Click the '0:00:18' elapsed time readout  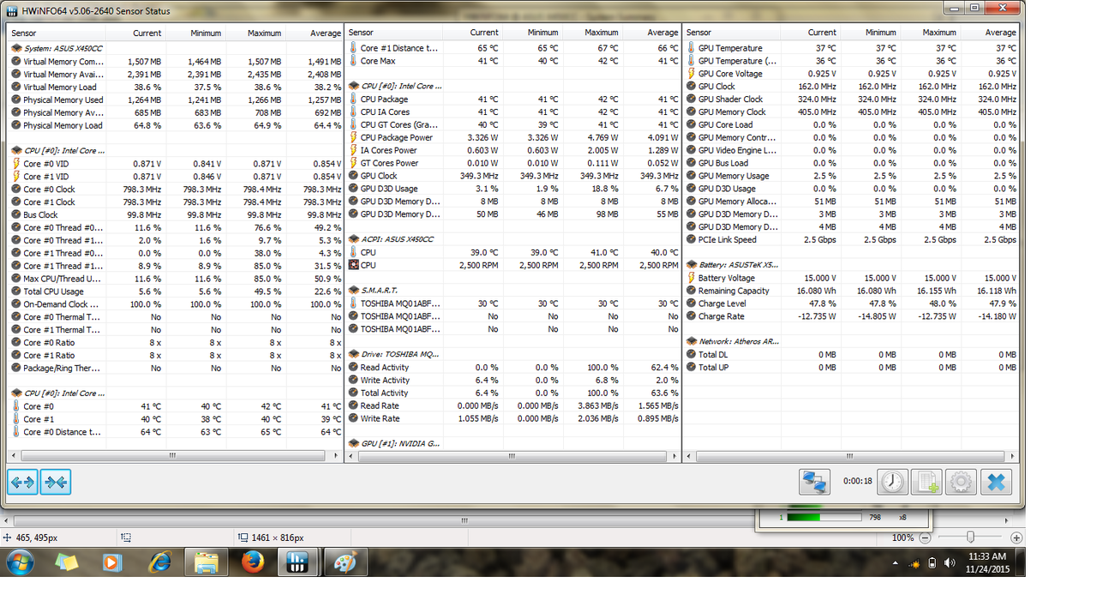(x=858, y=481)
